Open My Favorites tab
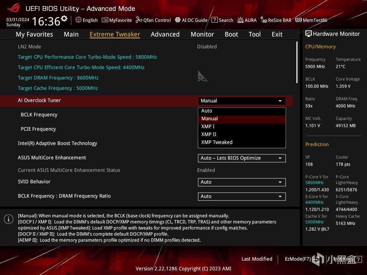 (x=34, y=34)
